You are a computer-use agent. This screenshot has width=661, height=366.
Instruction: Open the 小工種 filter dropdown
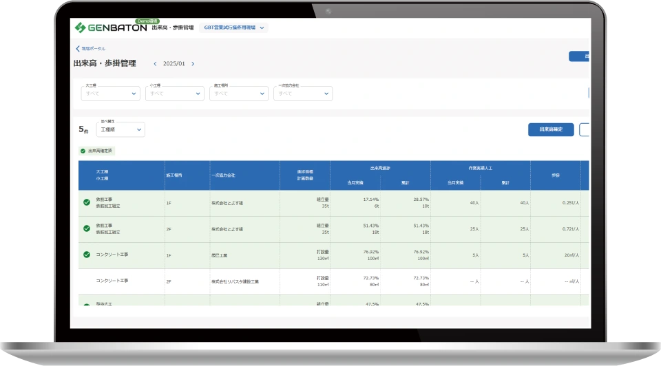tap(174, 94)
